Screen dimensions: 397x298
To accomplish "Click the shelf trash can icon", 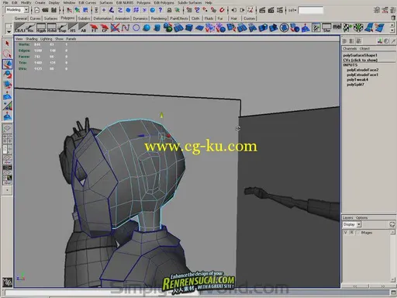I will (x=393, y=18).
